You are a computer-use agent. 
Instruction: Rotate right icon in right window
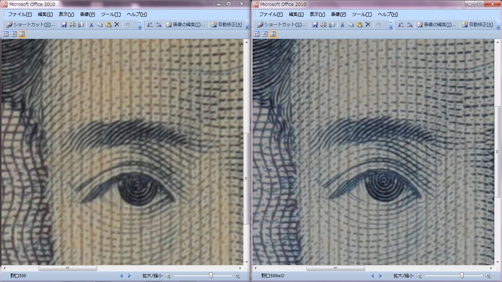[409, 24]
